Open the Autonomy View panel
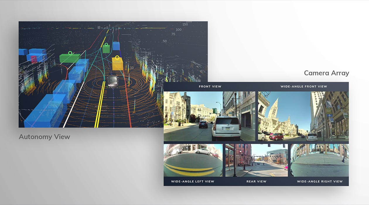This screenshot has width=369, height=205. tap(45, 136)
